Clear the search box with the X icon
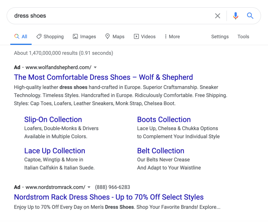 (217, 16)
